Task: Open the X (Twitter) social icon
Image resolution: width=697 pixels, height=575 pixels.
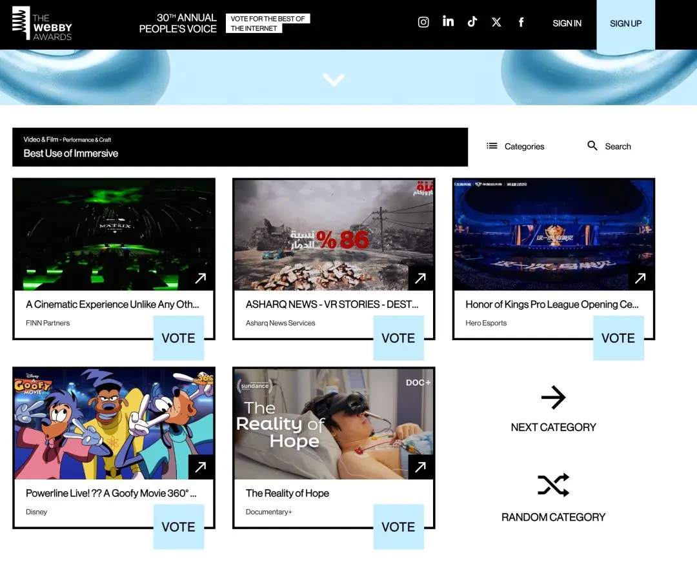Action: (x=496, y=23)
